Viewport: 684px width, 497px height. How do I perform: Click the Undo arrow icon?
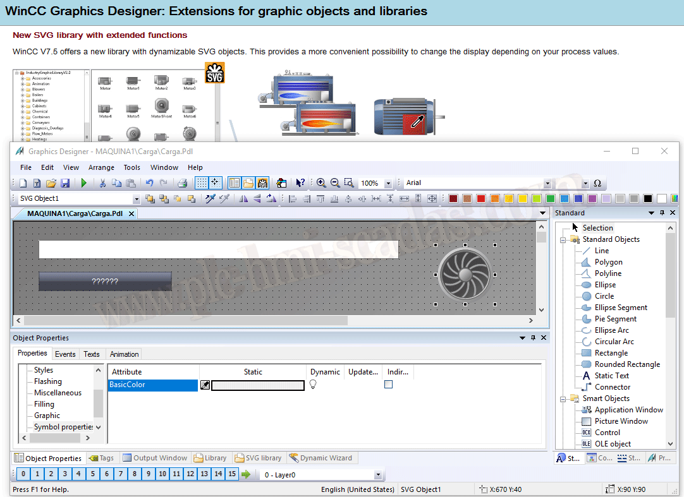[149, 183]
